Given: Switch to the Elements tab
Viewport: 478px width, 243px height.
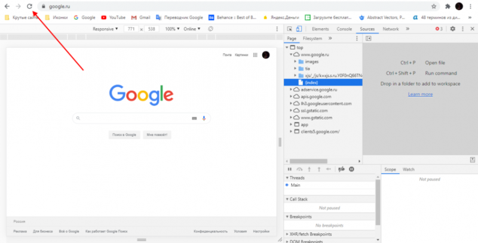Looking at the screenshot, I should (x=320, y=29).
